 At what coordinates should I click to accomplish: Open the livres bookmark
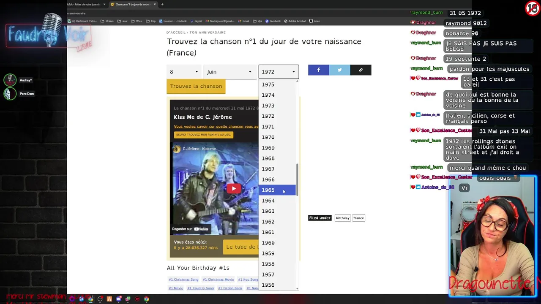click(314, 21)
